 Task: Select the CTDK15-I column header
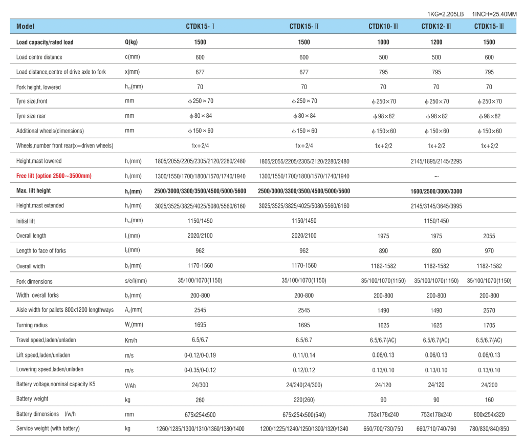click(x=200, y=27)
